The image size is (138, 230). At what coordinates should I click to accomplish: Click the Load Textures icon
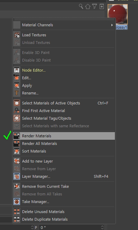(17, 35)
